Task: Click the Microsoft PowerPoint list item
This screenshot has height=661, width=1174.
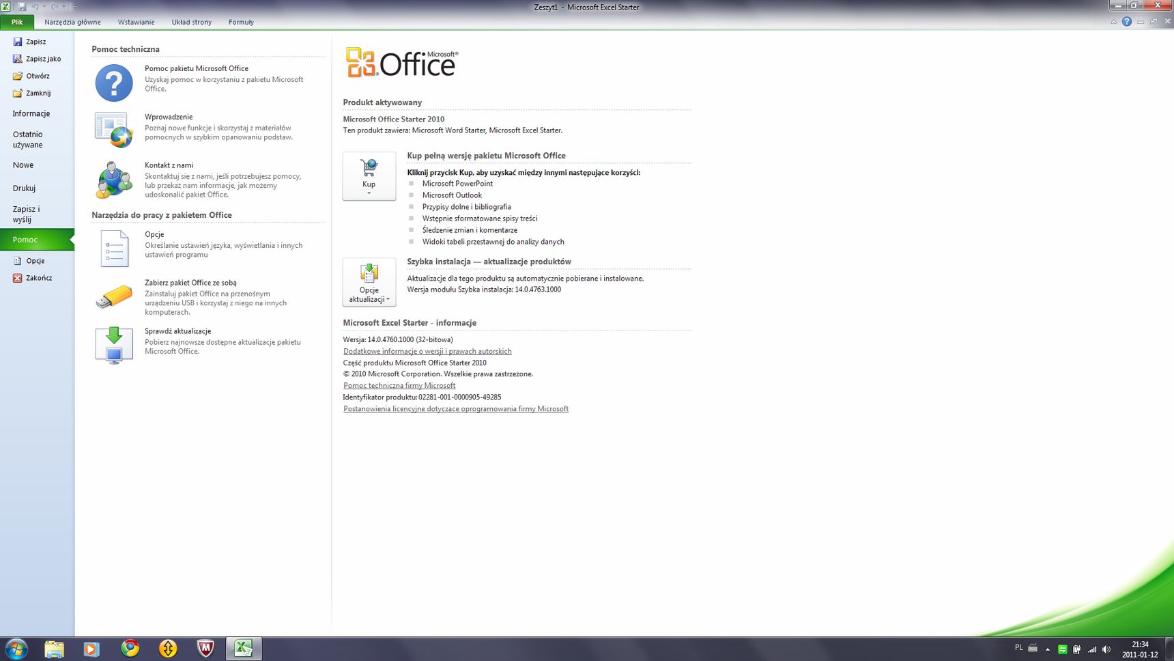Action: [457, 184]
